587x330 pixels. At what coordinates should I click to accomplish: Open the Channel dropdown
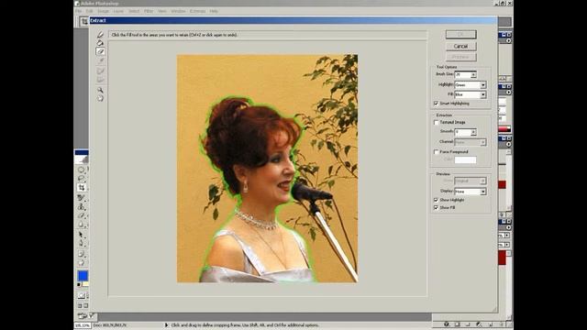point(483,142)
